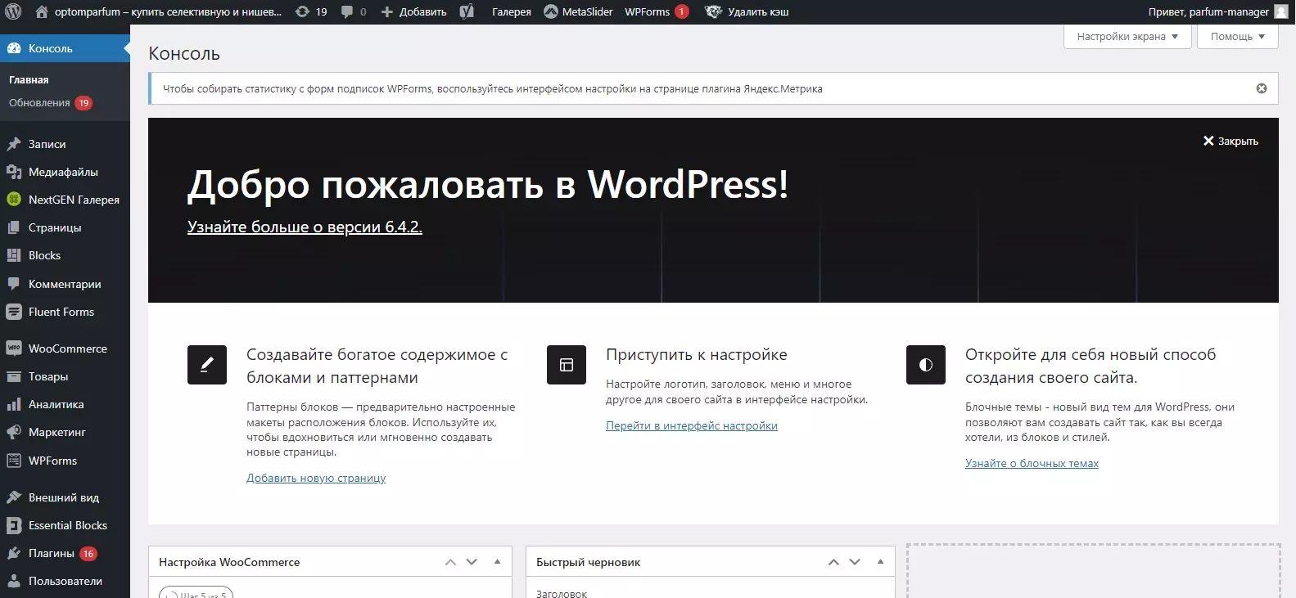Click the Плагины plug icon
This screenshot has height=598, width=1296.
point(14,553)
